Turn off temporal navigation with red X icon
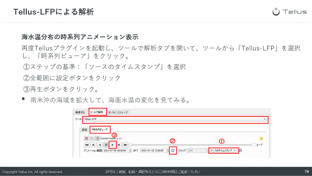 [x=87, y=138]
